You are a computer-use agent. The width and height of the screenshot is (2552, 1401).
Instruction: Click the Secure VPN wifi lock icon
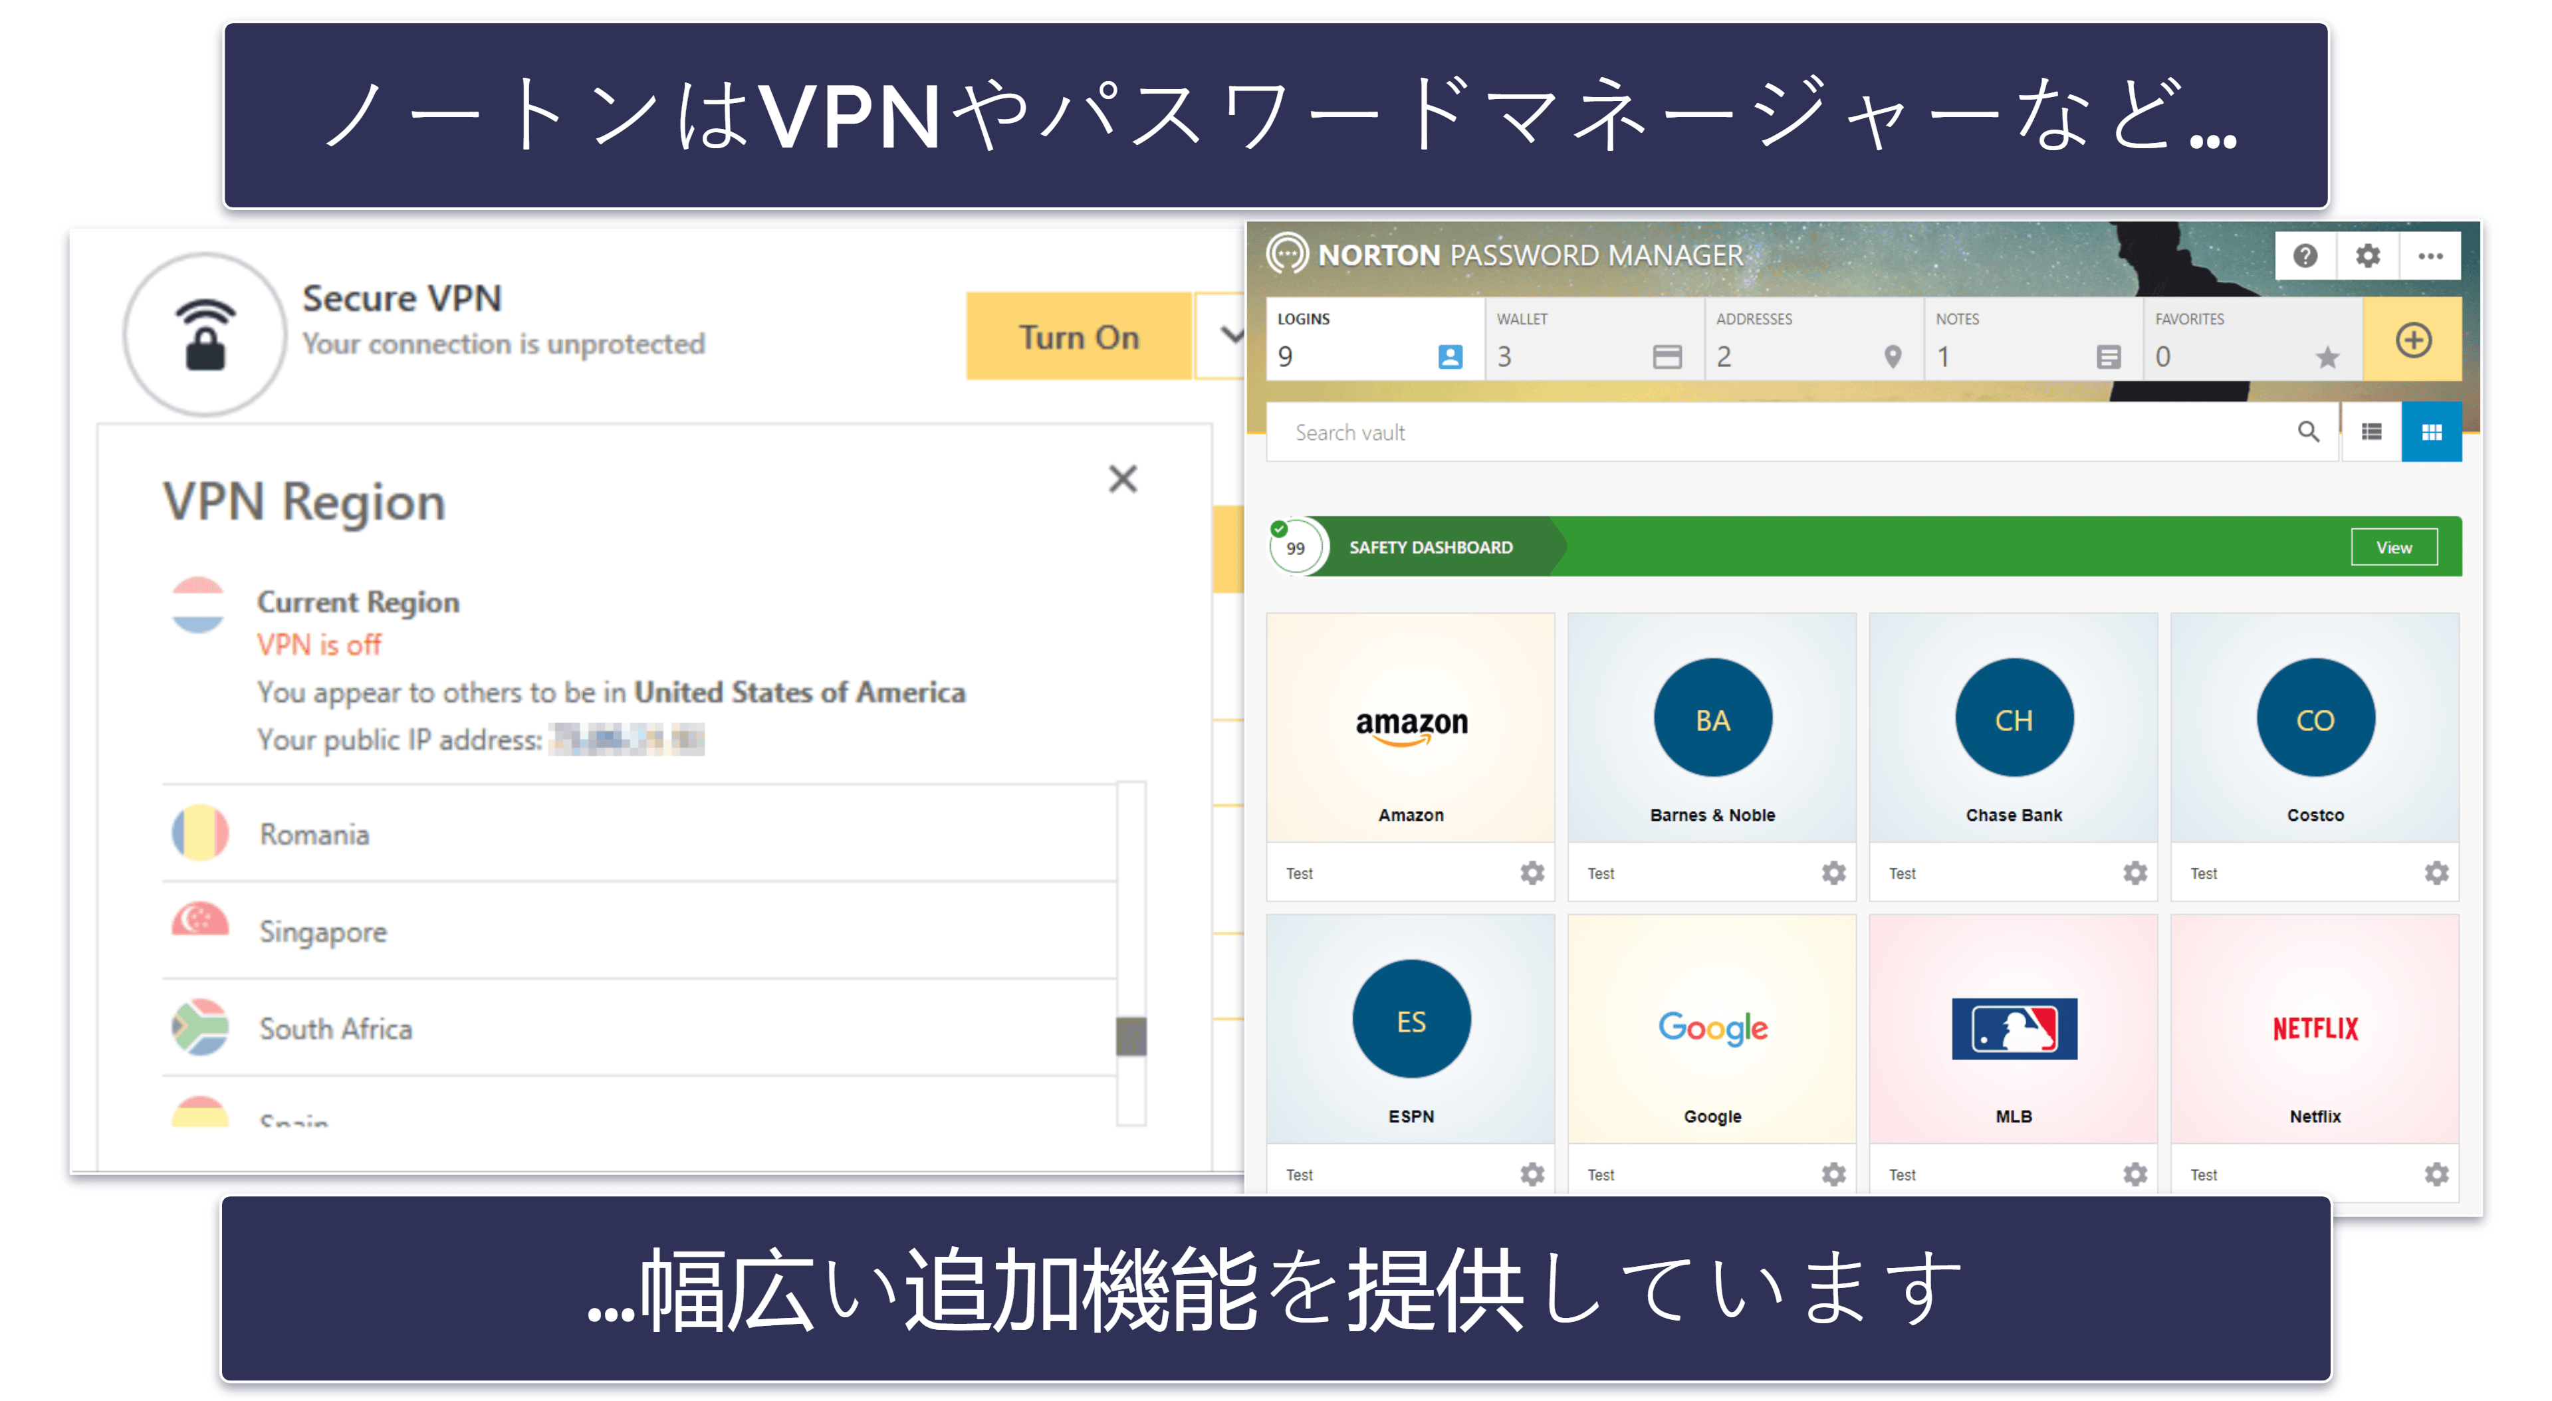(205, 334)
